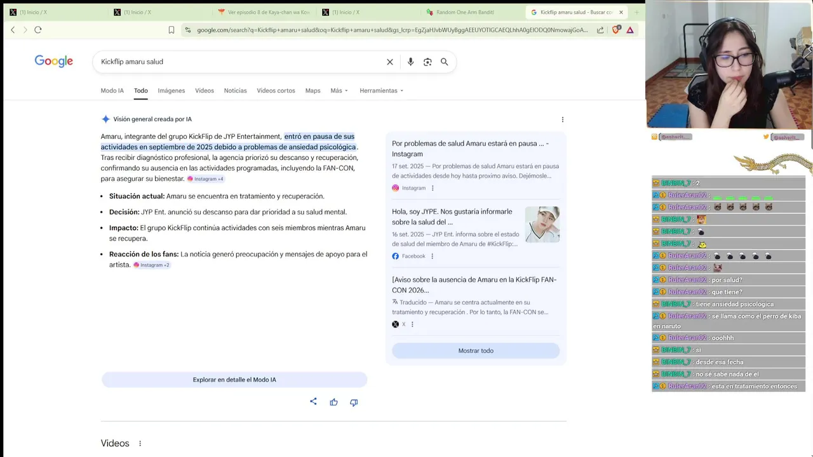The image size is (813, 457).
Task: Switch to Kaya-chan episodio 8 browser tab
Action: point(263,12)
